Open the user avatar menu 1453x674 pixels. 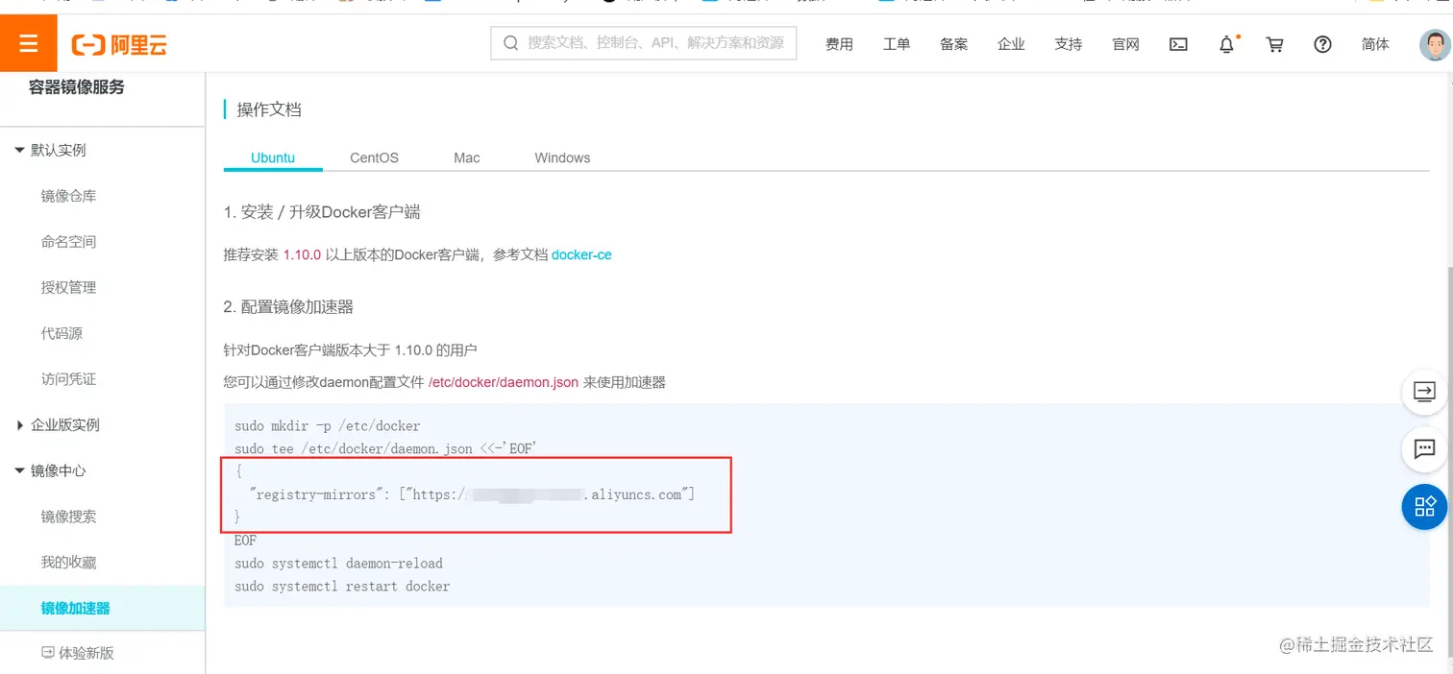tap(1435, 44)
